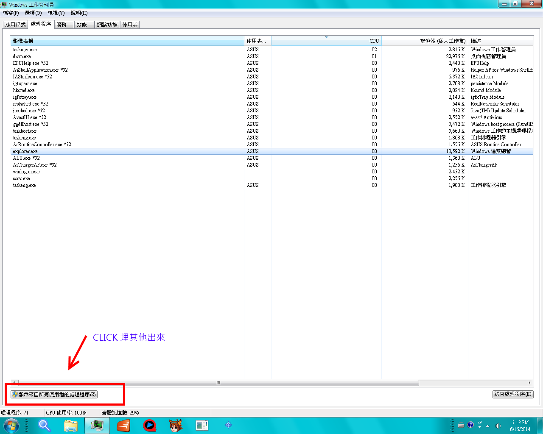The height and width of the screenshot is (434, 543).
Task: Click the horizontal scrollbar right arrow
Action: [x=529, y=383]
